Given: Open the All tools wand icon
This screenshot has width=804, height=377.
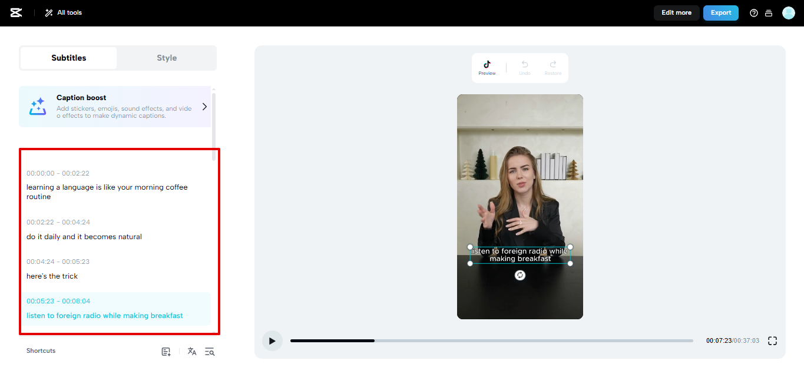Looking at the screenshot, I should (x=48, y=12).
